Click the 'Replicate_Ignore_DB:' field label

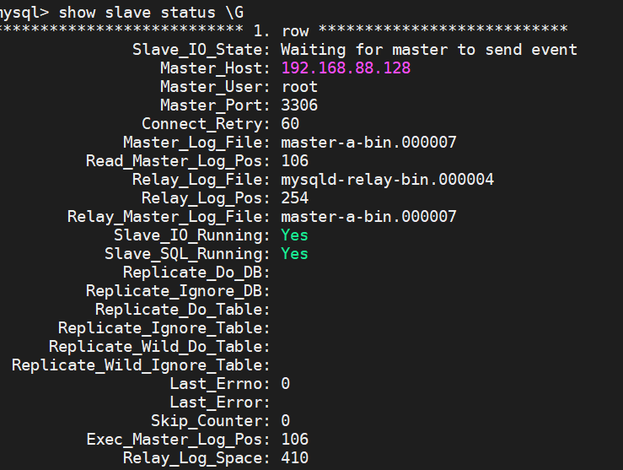click(x=178, y=291)
